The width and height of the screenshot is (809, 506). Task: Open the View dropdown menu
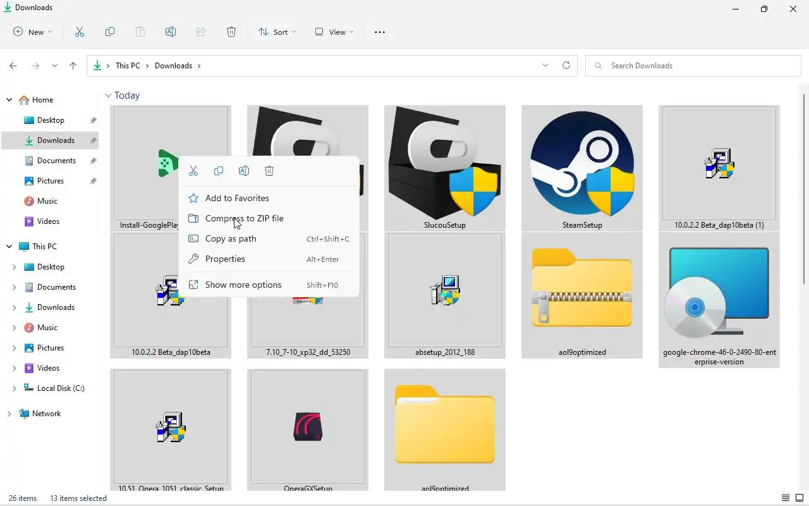click(334, 32)
